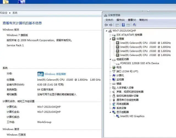Select the 计算机 category icon

(114, 75)
